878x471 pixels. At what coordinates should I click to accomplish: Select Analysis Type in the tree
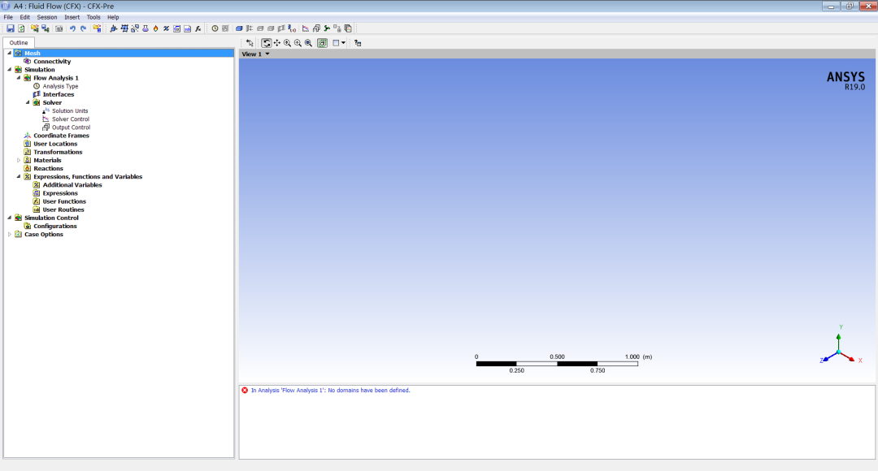point(60,86)
